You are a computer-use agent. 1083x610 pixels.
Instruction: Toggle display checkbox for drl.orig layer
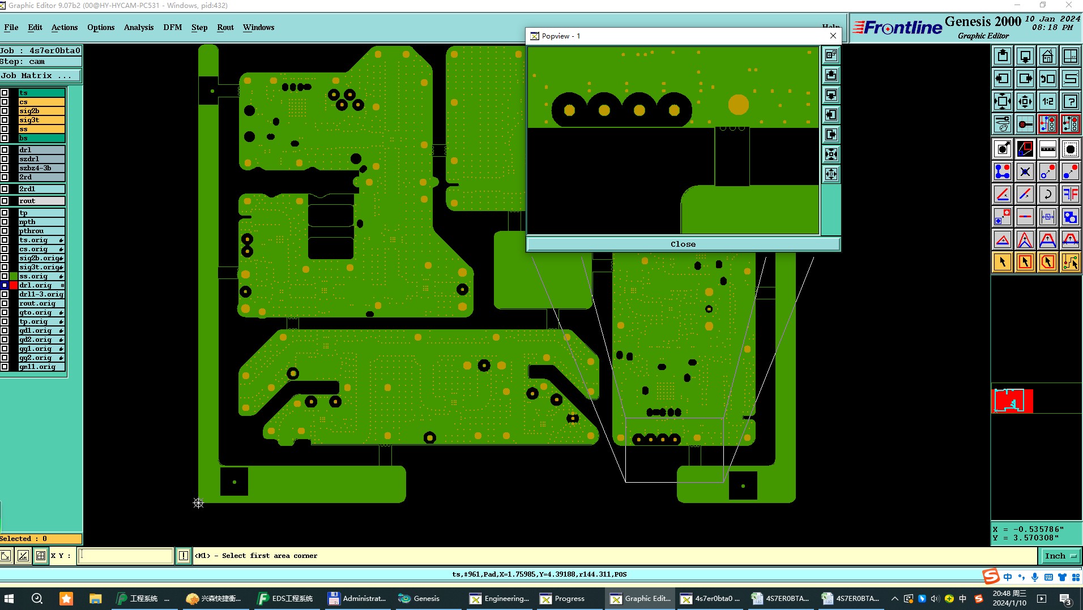pyautogui.click(x=5, y=285)
